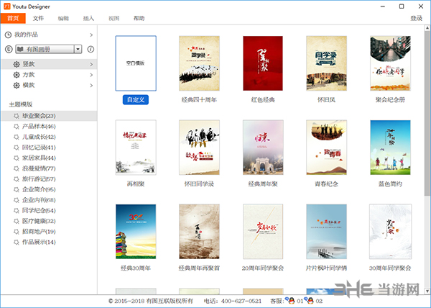This screenshot has height=308, width=431.
Task: Choose the 红色经典 red template thumbnail
Action: [263, 63]
